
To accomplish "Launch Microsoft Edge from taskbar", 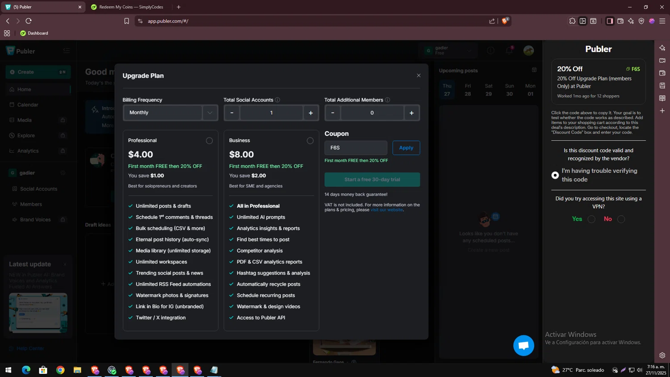I will [26, 370].
